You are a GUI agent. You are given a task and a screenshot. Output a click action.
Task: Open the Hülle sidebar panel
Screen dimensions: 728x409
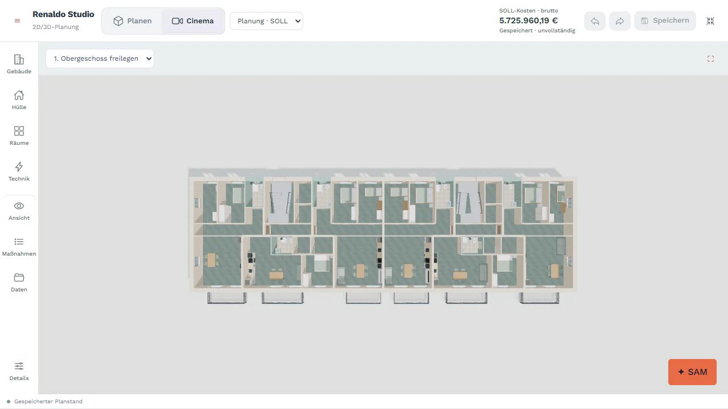[19, 100]
